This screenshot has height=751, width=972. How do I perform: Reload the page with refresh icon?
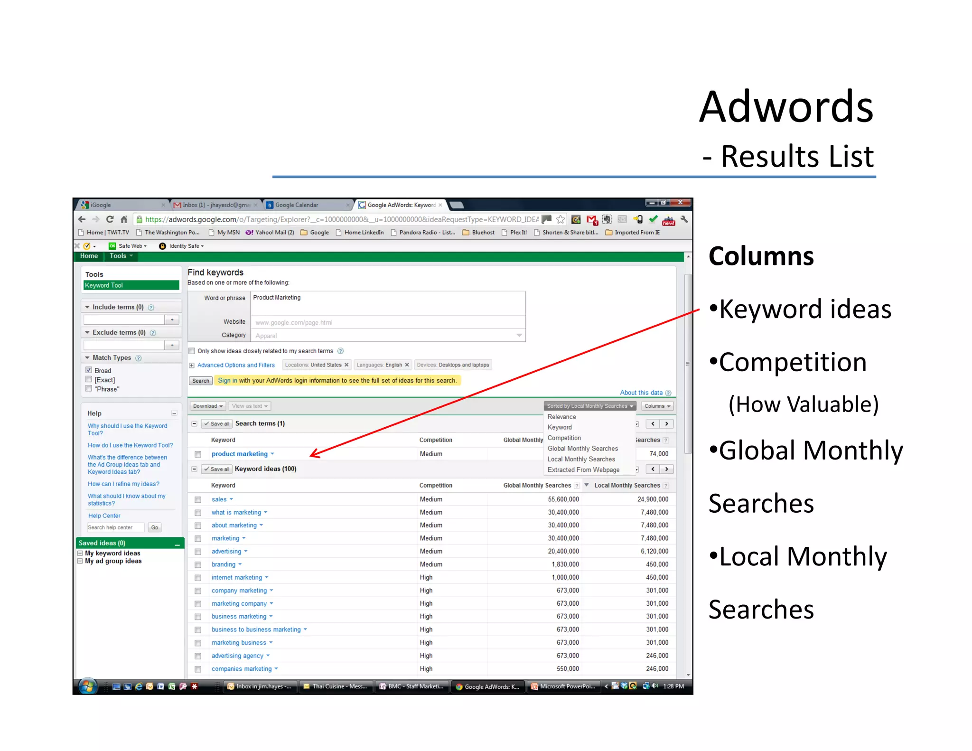tap(110, 219)
